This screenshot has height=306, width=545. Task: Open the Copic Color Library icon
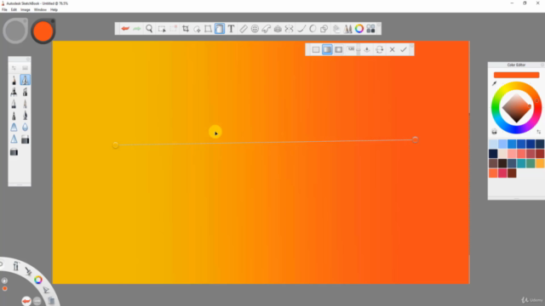coord(371,29)
